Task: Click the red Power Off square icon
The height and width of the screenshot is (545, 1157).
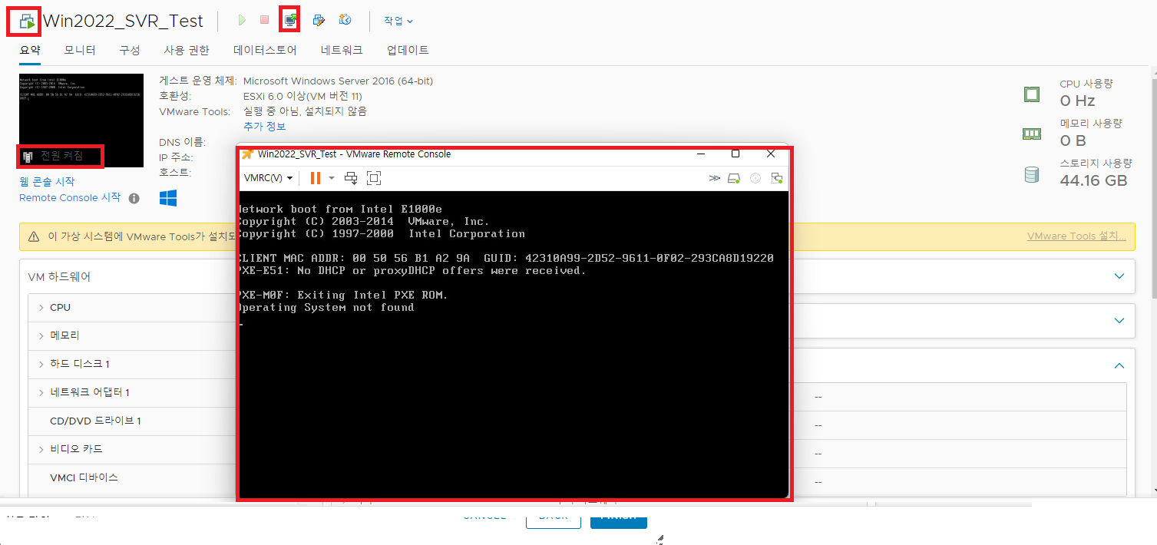Action: 264,20
